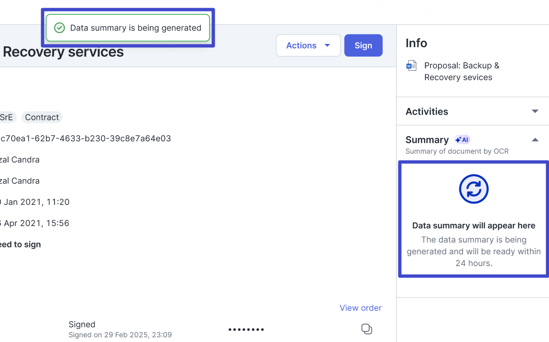Image resolution: width=549 pixels, height=342 pixels.
Task: Click the Word document icon under Info
Action: click(411, 65)
